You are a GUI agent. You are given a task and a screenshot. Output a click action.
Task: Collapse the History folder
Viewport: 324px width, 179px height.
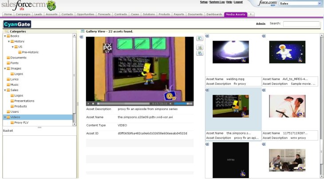click(9, 42)
